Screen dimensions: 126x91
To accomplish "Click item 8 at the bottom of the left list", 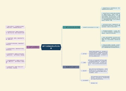I will pyautogui.click(x=15, y=67).
